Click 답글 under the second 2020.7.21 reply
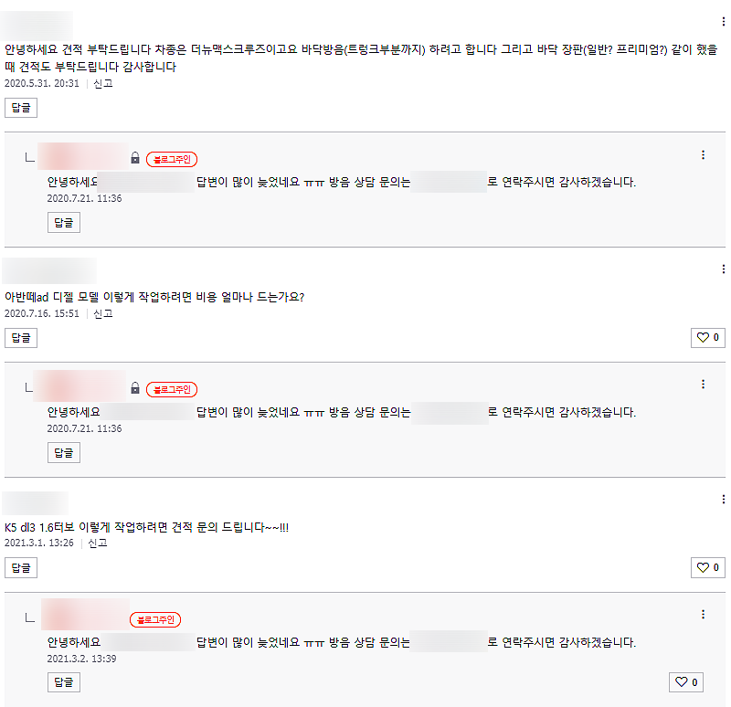731x707 pixels. pyautogui.click(x=64, y=452)
